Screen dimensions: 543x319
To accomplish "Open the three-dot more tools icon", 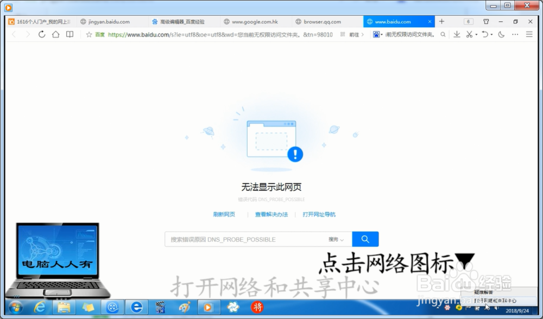I will 515,34.
